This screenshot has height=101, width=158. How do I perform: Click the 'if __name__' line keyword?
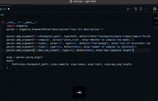2,22
